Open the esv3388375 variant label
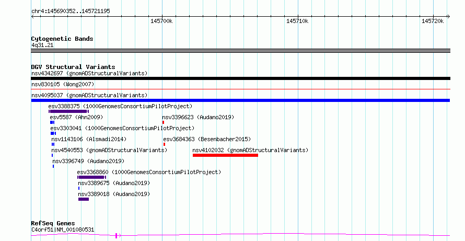The width and height of the screenshot is (465, 241). tap(120, 106)
